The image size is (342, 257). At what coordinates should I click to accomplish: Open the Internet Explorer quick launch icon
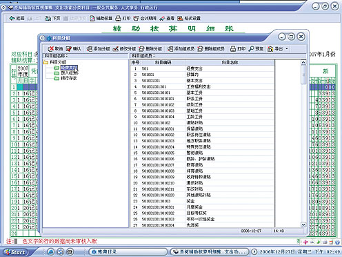[50, 251]
